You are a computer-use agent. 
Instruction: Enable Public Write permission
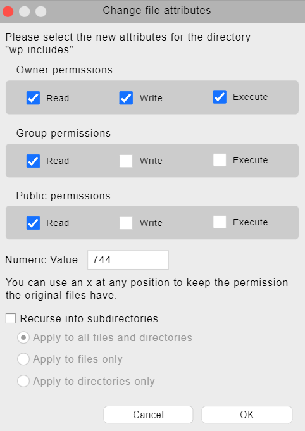[126, 223]
